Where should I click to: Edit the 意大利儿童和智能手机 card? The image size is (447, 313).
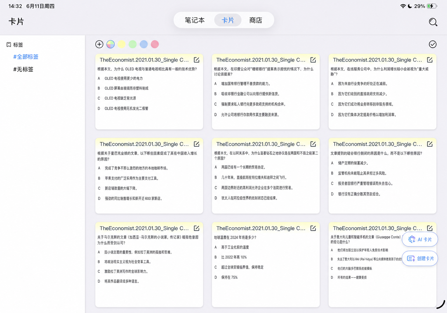pos(430,228)
